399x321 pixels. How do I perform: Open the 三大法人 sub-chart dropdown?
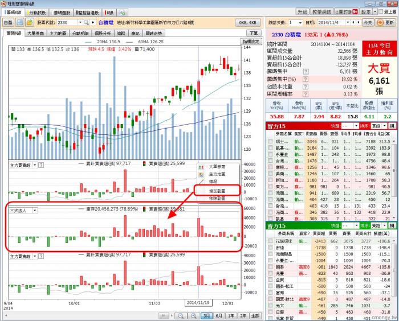pos(35,211)
